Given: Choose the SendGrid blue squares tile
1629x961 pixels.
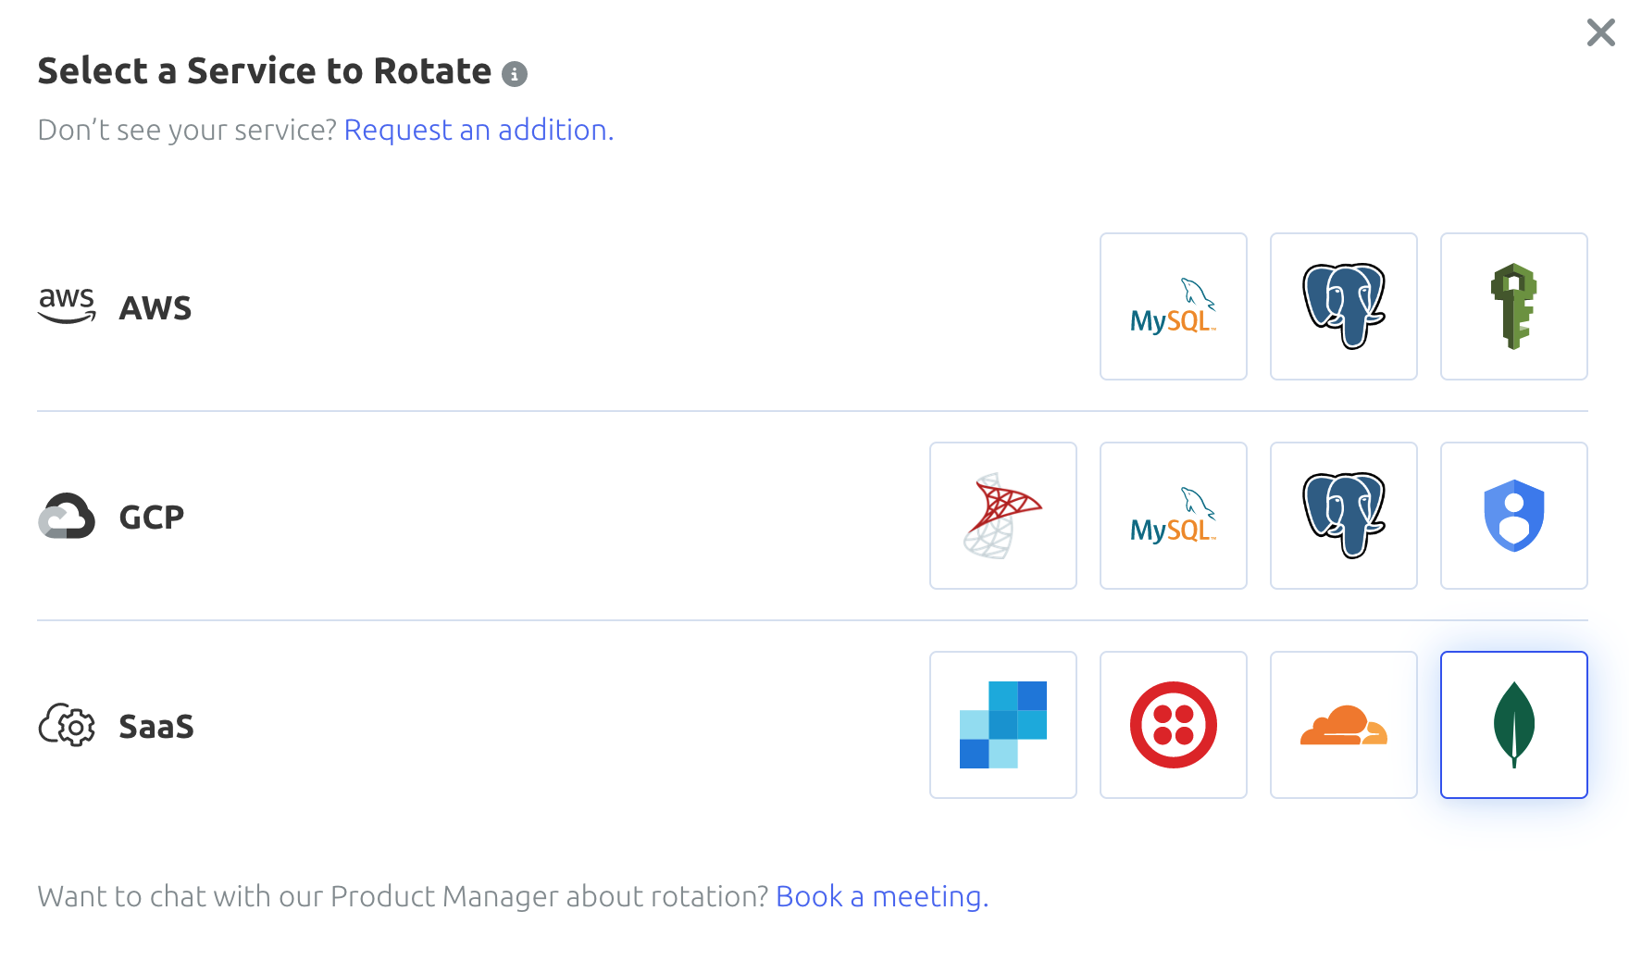Looking at the screenshot, I should coord(1002,725).
